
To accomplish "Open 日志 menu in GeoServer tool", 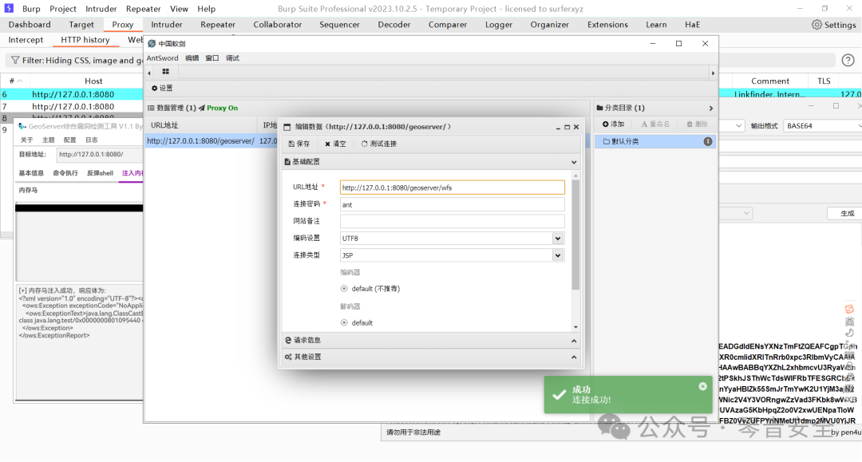I will (x=92, y=140).
